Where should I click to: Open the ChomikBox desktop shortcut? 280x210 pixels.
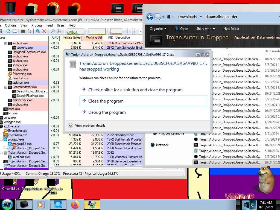pos(11,185)
